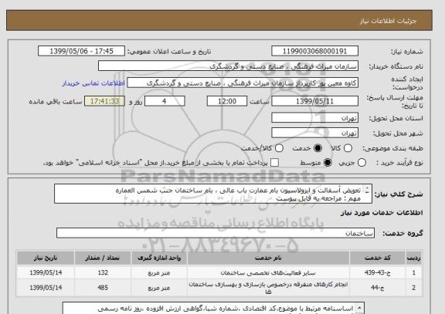The image size is (445, 314).
Task: Click the deadline time field 12:00
Action: pyautogui.click(x=227, y=101)
